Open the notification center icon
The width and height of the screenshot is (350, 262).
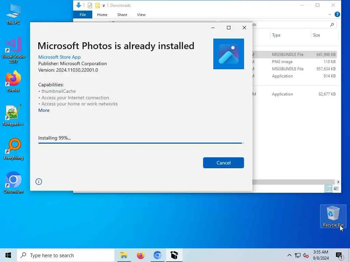click(x=339, y=255)
